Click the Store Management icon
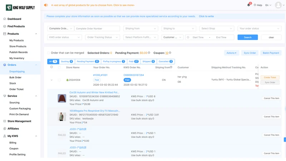Image resolution: width=286 pixels, height=161 pixels. pos(5,121)
